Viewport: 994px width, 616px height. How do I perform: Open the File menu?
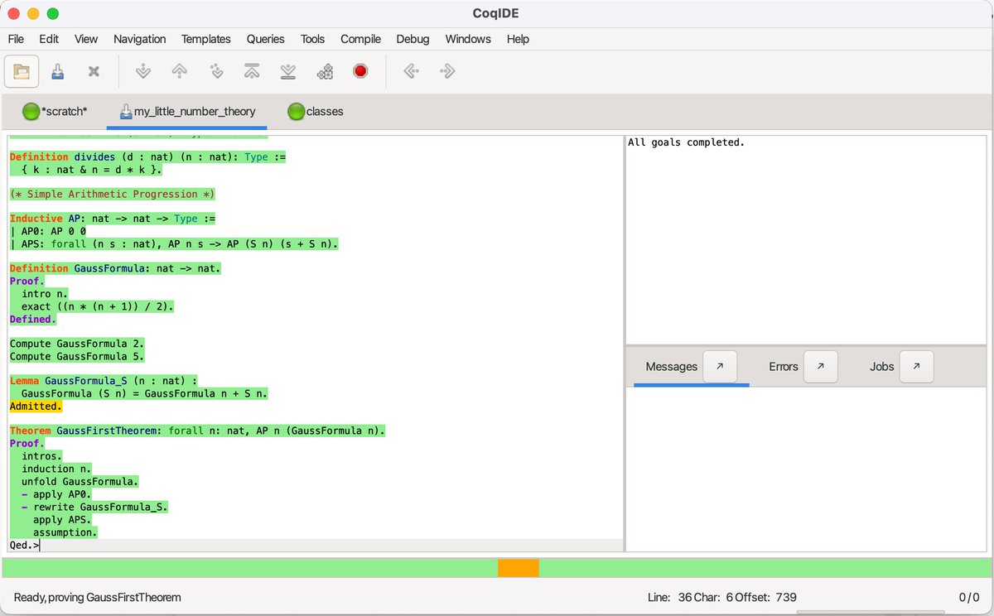coord(16,39)
